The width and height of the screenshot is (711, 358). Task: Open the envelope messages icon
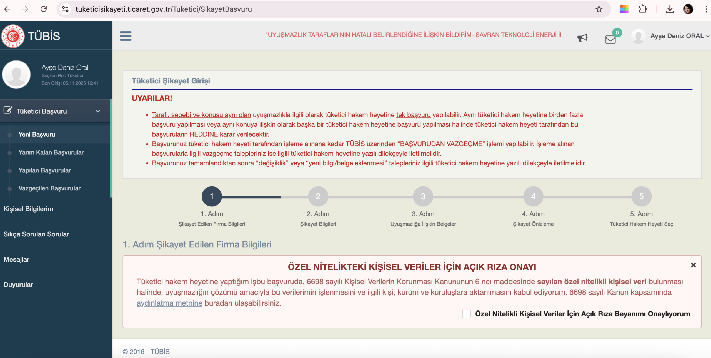[x=610, y=39]
